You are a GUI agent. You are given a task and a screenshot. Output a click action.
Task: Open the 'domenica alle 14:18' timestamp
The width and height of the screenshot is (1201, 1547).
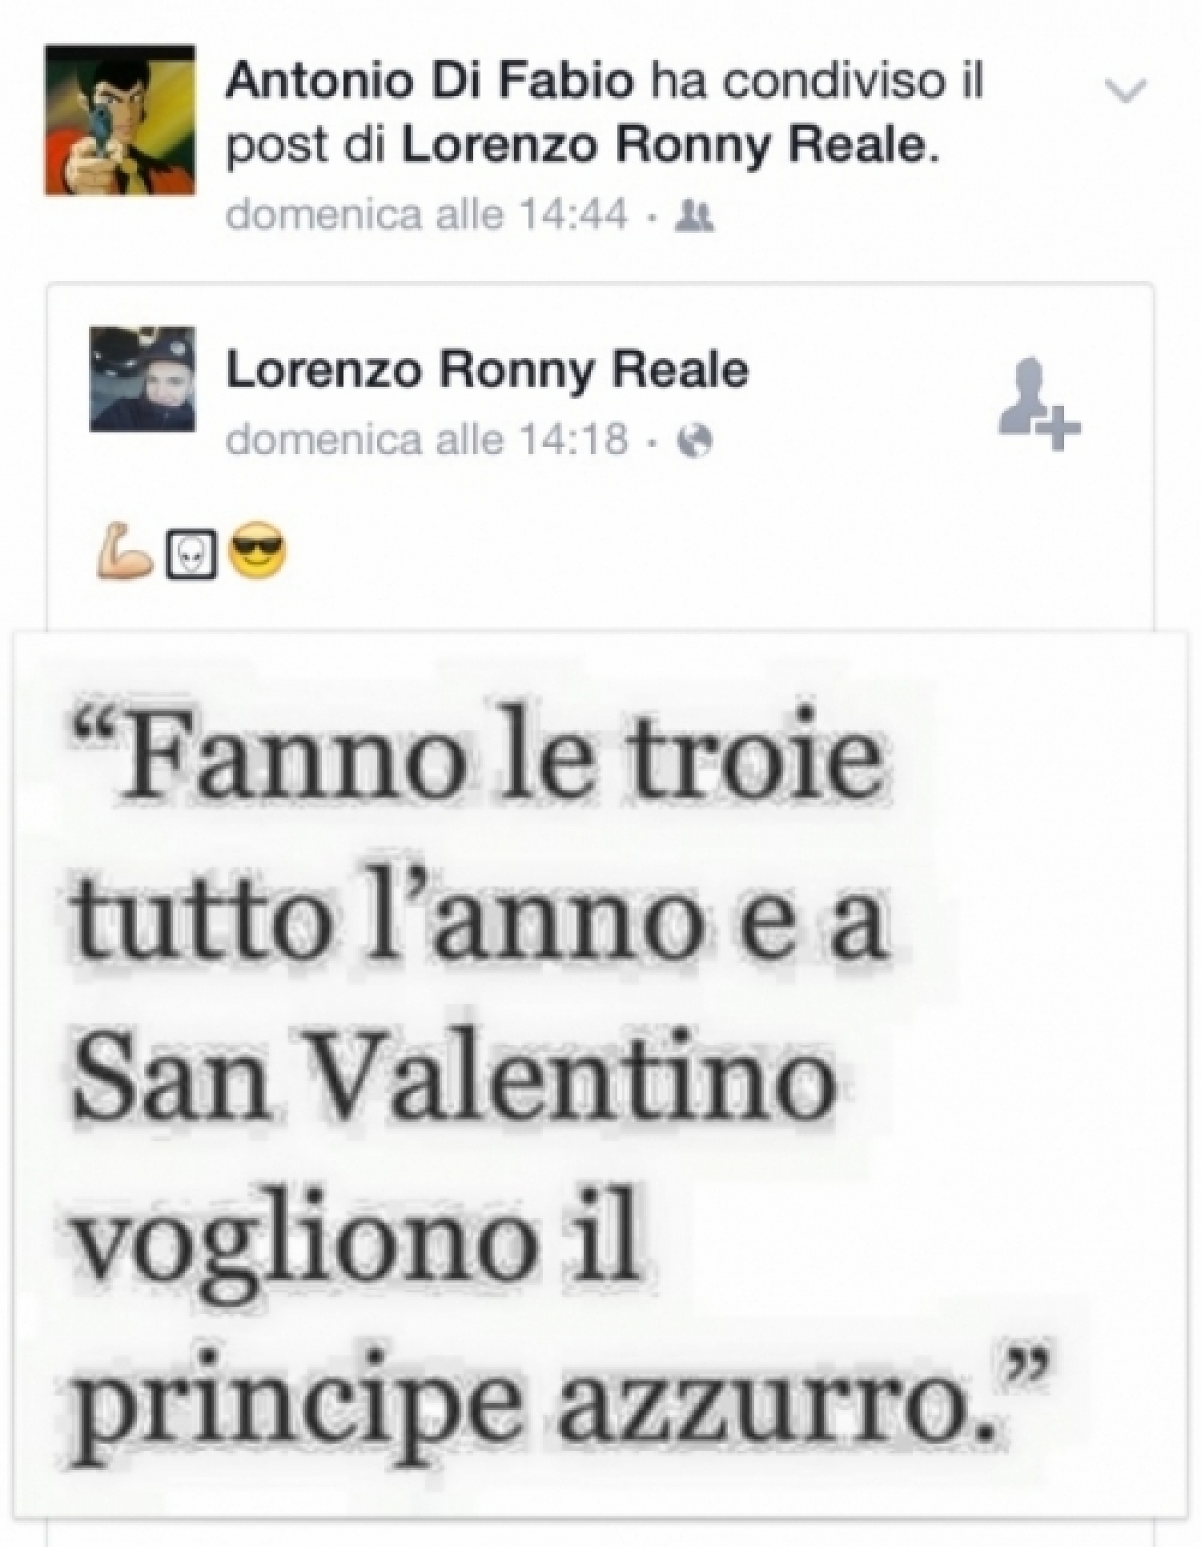point(427,440)
